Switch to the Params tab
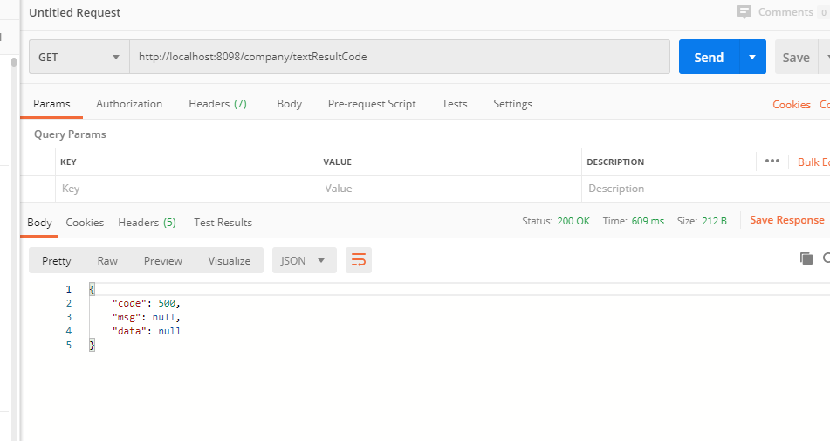 pos(51,104)
